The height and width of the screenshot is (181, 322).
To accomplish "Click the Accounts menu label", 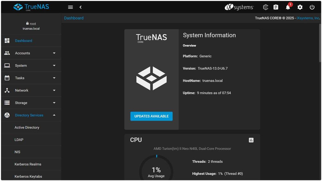I will pyautogui.click(x=23, y=53).
